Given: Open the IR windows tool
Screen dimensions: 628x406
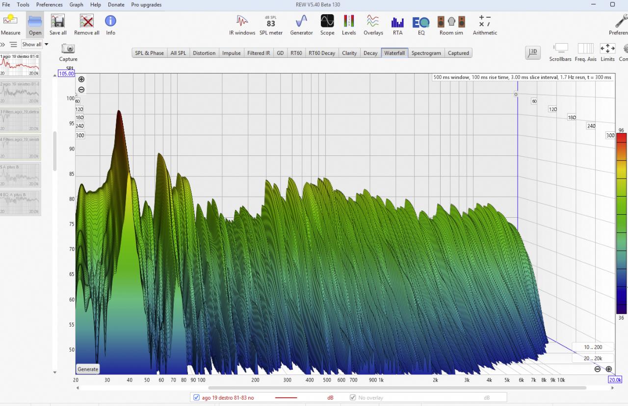Looking at the screenshot, I should click(x=242, y=25).
